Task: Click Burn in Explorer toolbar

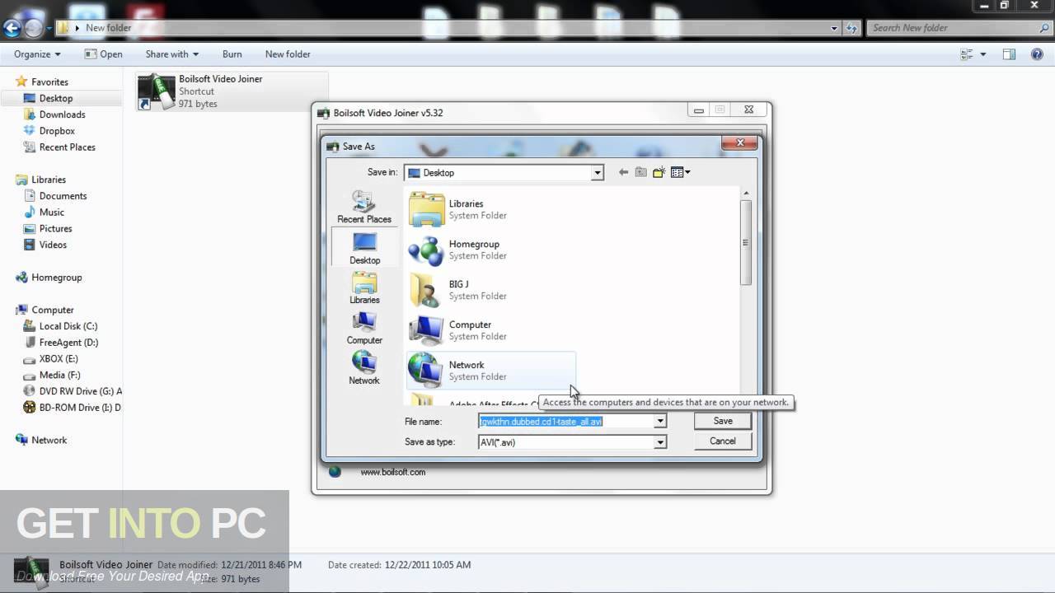Action: [x=232, y=54]
